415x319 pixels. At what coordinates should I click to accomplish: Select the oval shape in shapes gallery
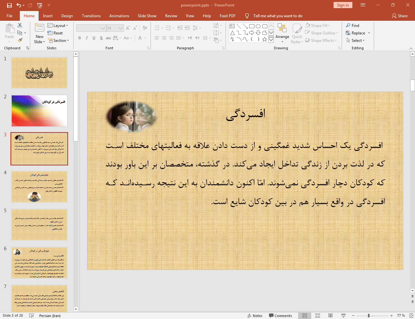pos(258,26)
